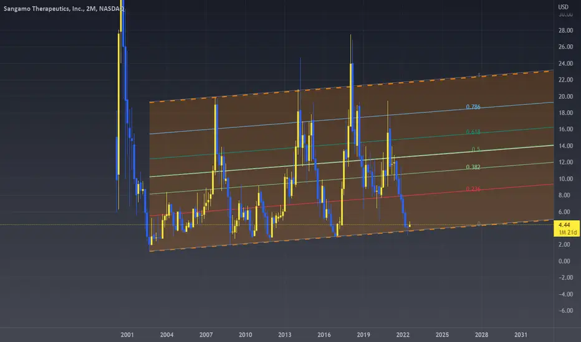This screenshot has width=581, height=342.
Task: Click the 2016 time axis label
Action: pyautogui.click(x=324, y=335)
